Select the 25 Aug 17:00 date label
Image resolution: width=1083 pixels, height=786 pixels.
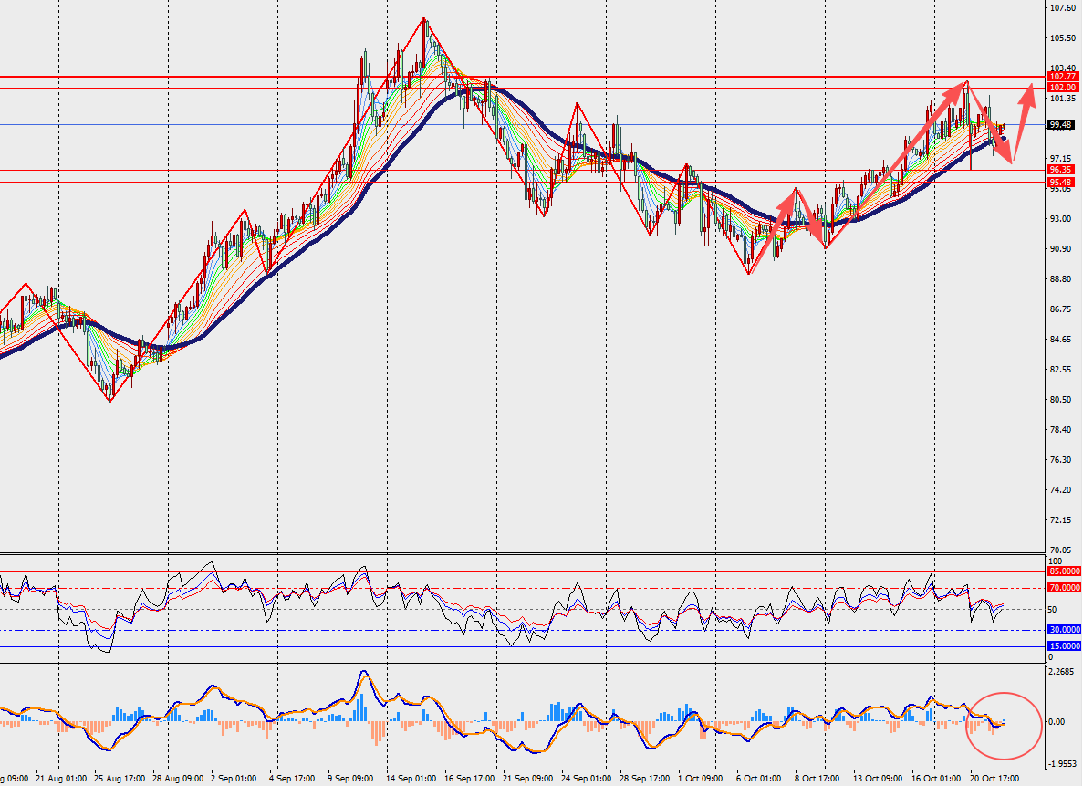[x=120, y=779]
